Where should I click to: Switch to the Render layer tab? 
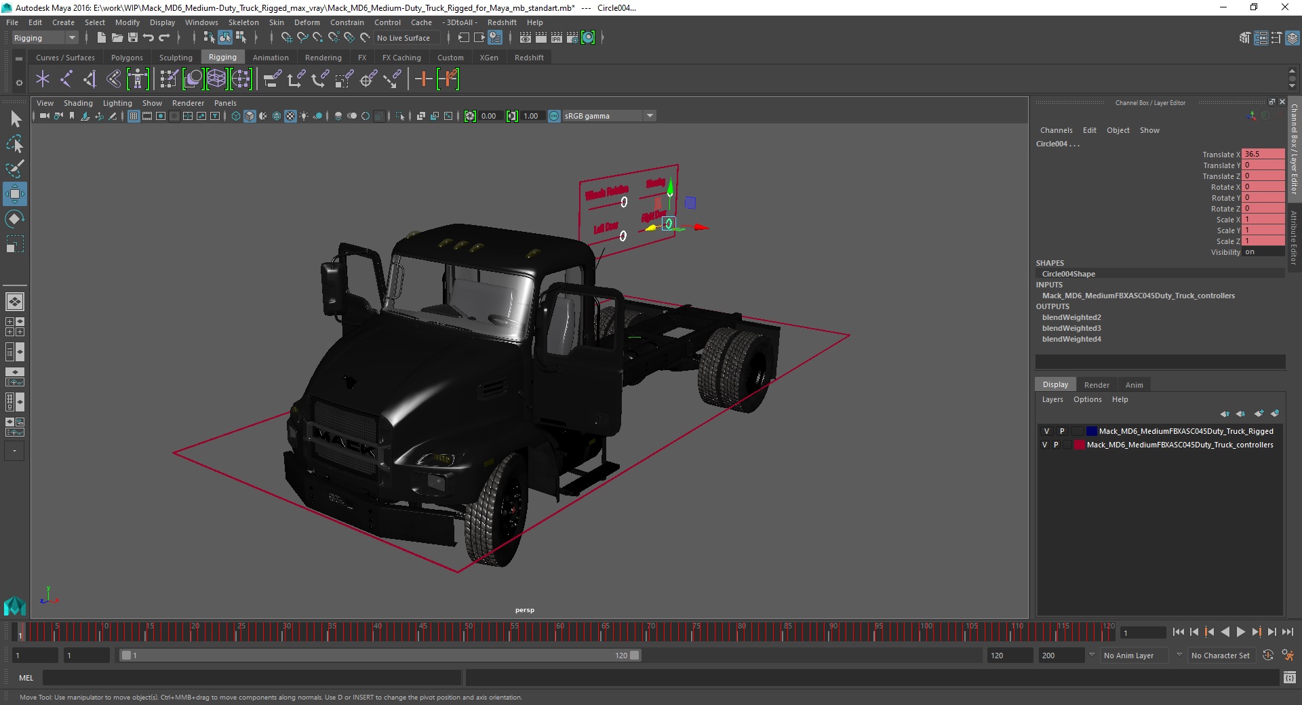1097,385
